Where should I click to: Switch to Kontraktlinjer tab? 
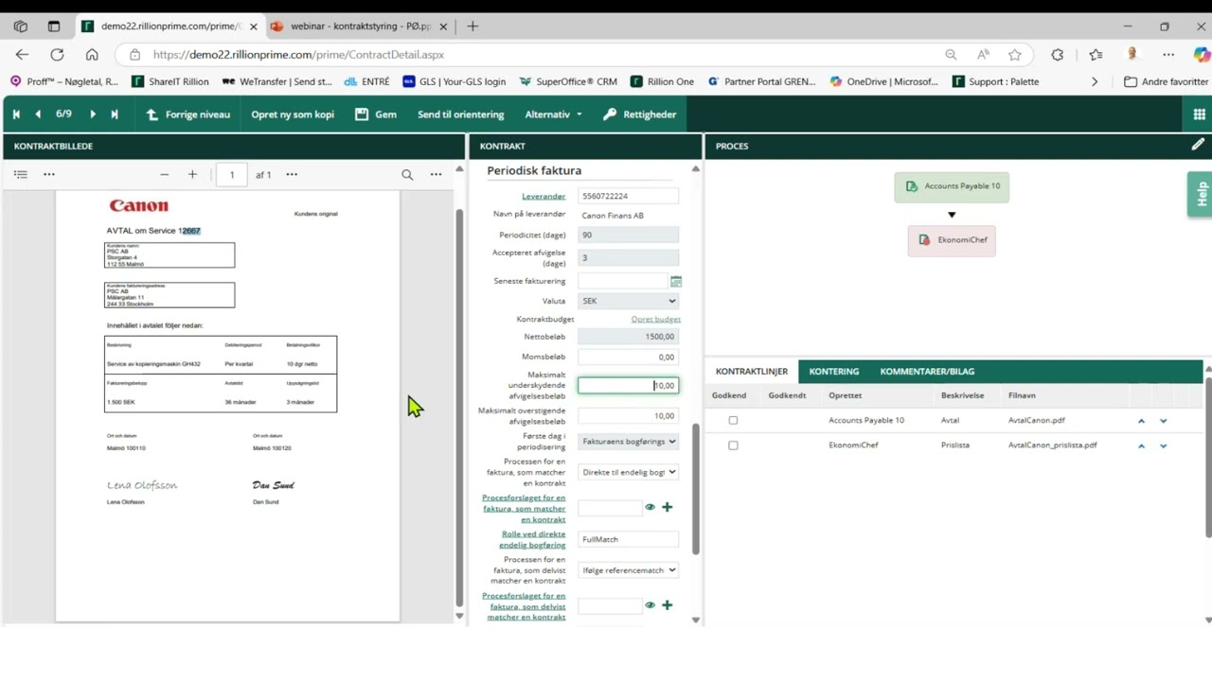(x=752, y=372)
